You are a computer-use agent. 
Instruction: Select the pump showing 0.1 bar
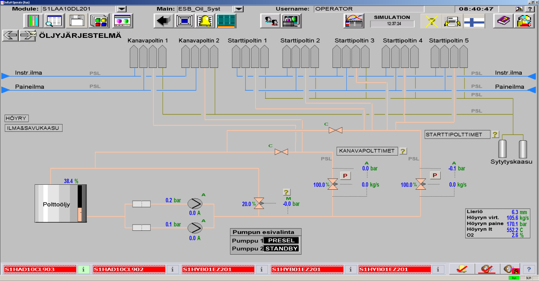pos(195,228)
